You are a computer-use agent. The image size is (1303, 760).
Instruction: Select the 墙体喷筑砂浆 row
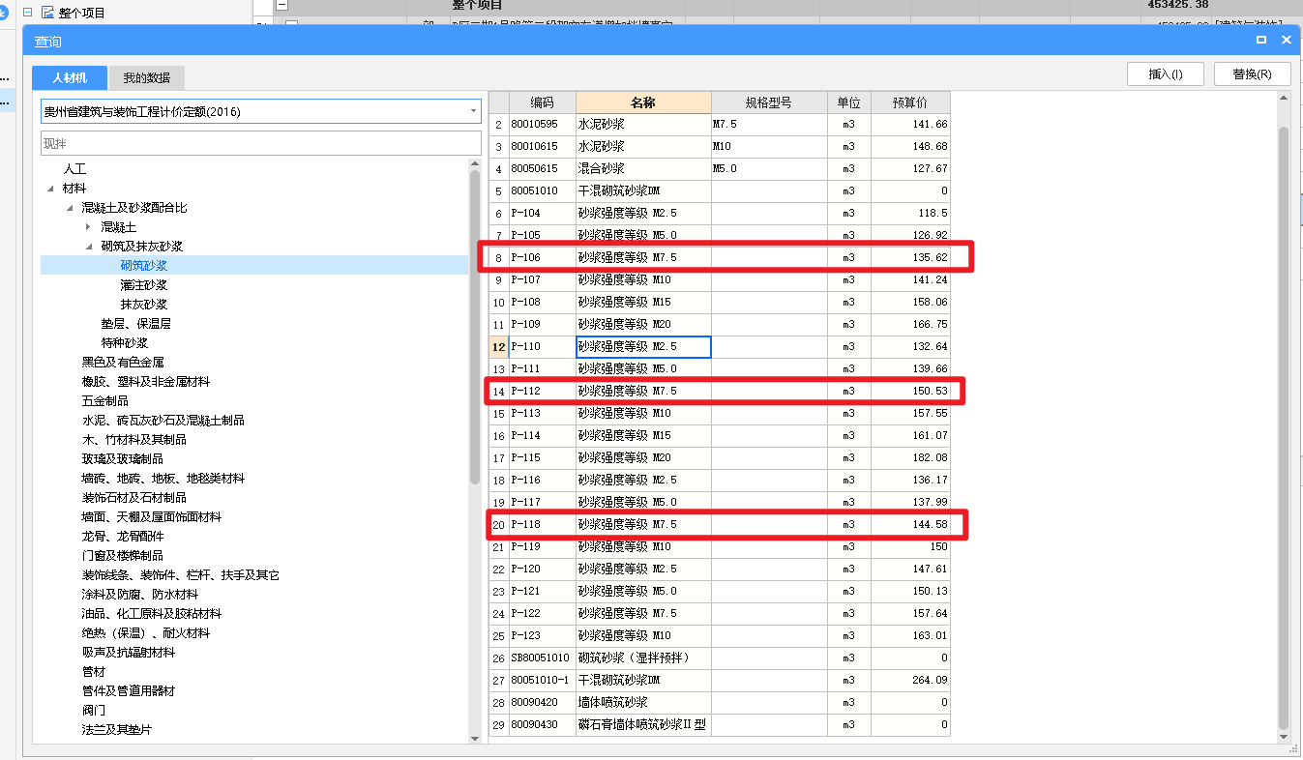pos(720,703)
